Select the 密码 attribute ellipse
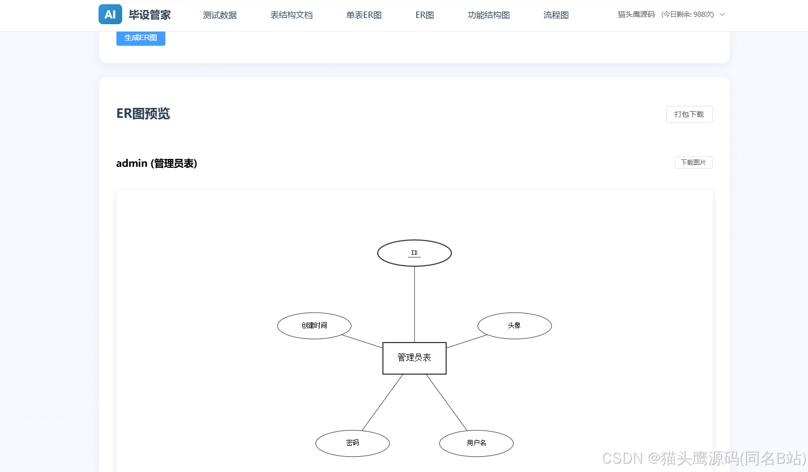The width and height of the screenshot is (808, 472). pyautogui.click(x=352, y=443)
